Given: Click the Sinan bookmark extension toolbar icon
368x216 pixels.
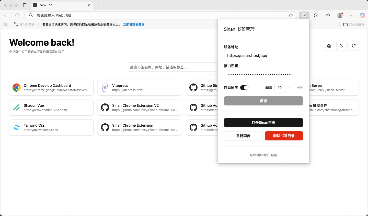Looking at the screenshot, I should [304, 15].
